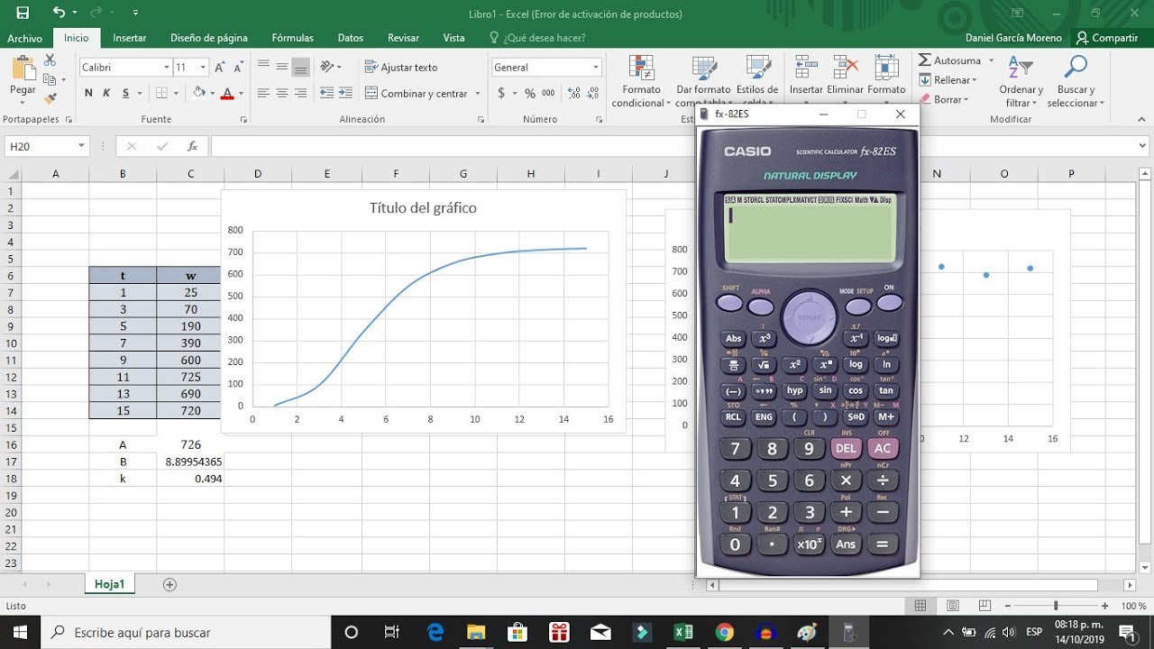Click the calculator's Ans key
Image resolution: width=1154 pixels, height=649 pixels.
(846, 544)
